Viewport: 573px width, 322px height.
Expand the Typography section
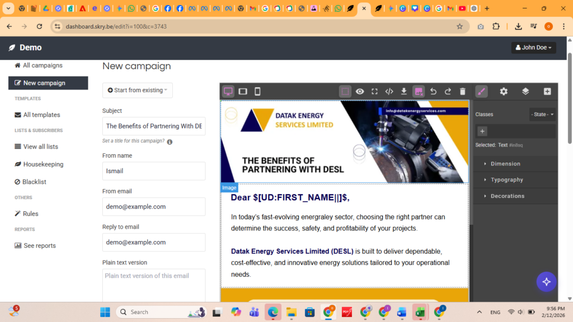tap(515, 179)
